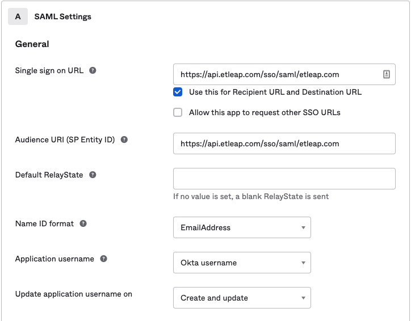The height and width of the screenshot is (321, 411).
Task: Expand the 'Okta username' dropdown
Action: tap(242, 263)
